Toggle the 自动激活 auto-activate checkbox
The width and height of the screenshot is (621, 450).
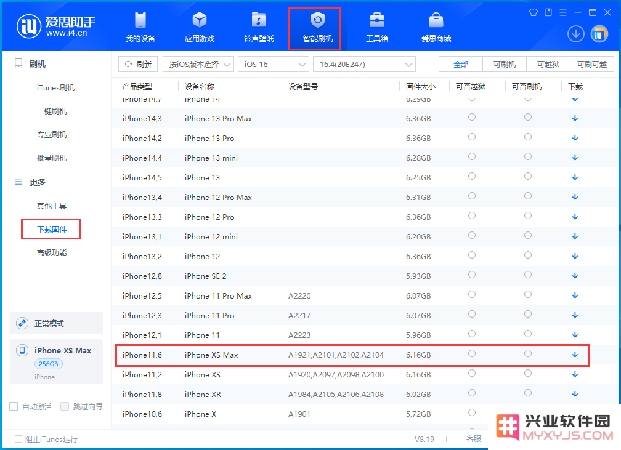tap(14, 406)
